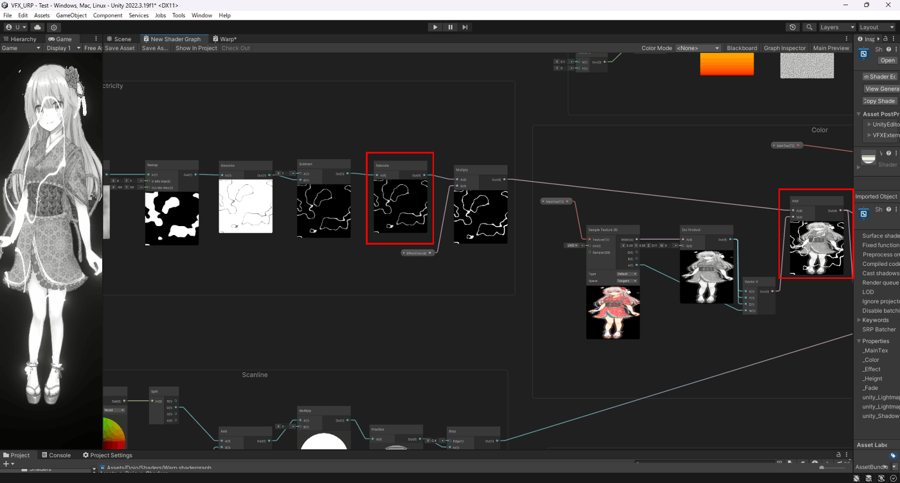Screen dimensions: 900x483
Task: Open the shader graph window options menu
Action: [x=847, y=39]
